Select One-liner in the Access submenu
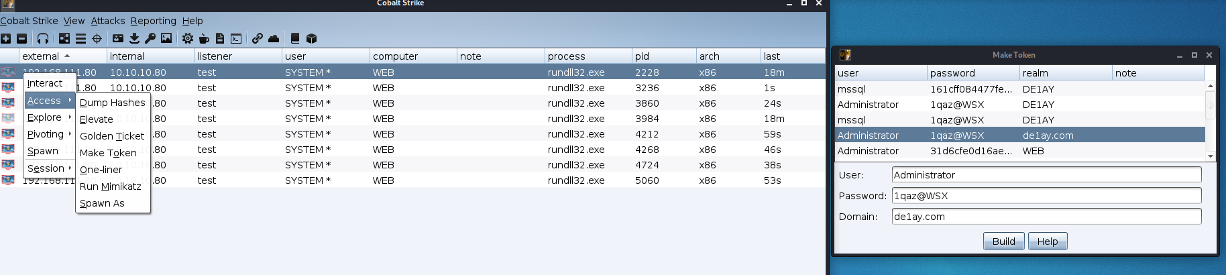The image size is (1226, 275). pyautogui.click(x=113, y=170)
